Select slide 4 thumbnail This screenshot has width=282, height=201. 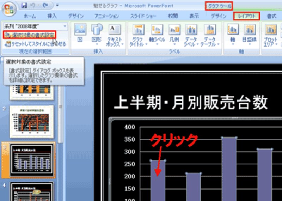tap(32, 191)
